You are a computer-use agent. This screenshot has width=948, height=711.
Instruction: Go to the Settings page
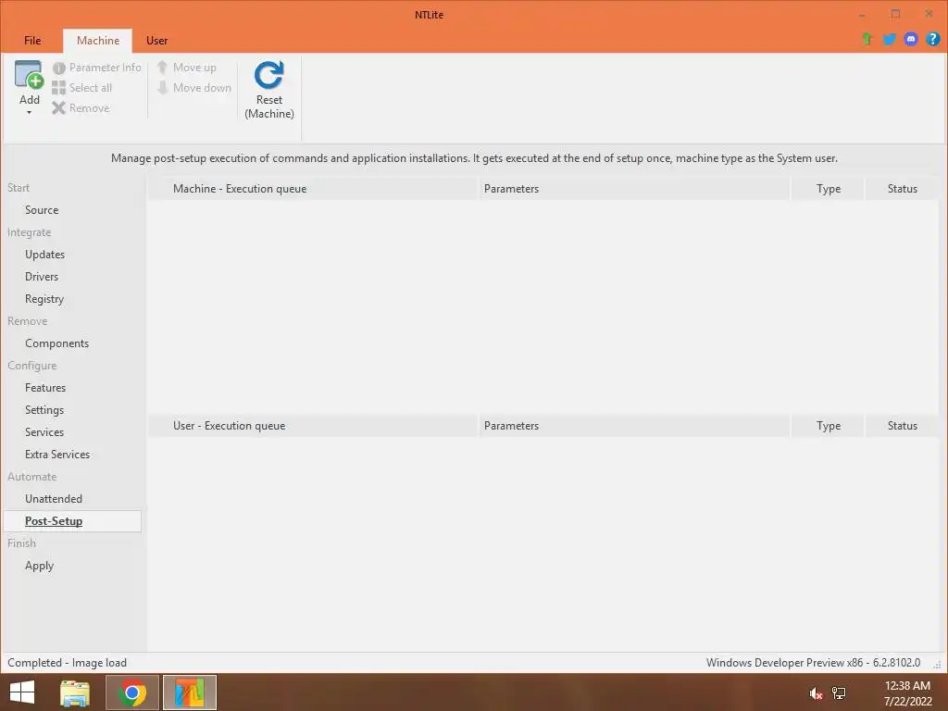44,410
